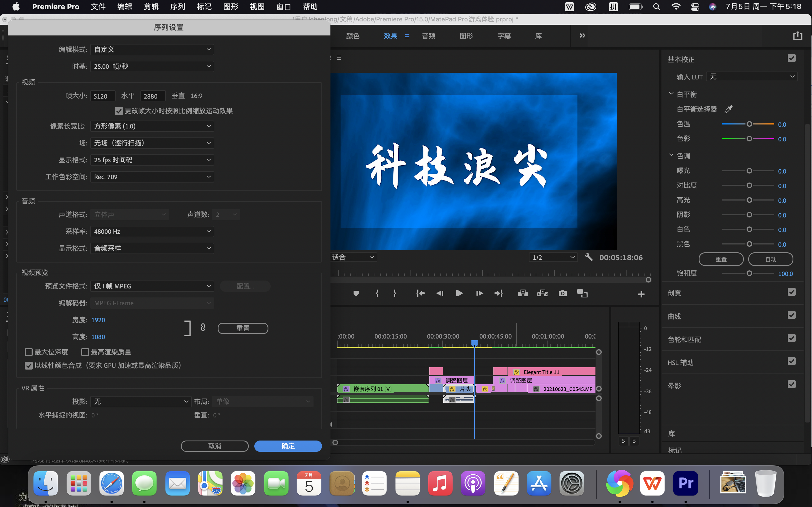
Task: Open the 编辑模式 dropdown
Action: 152,50
